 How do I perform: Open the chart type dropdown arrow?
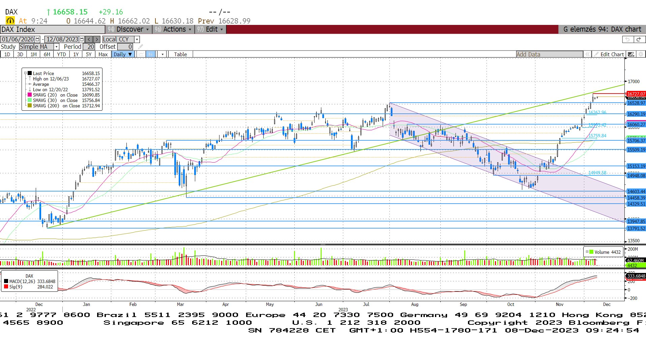click(x=163, y=54)
